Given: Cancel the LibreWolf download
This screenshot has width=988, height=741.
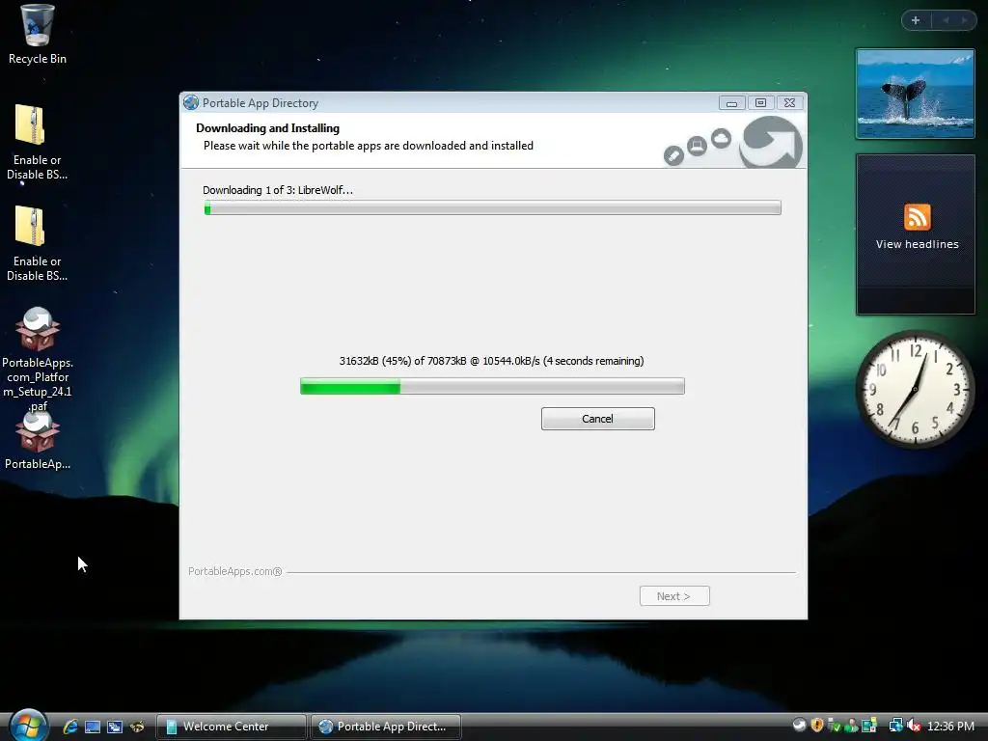Looking at the screenshot, I should (598, 419).
